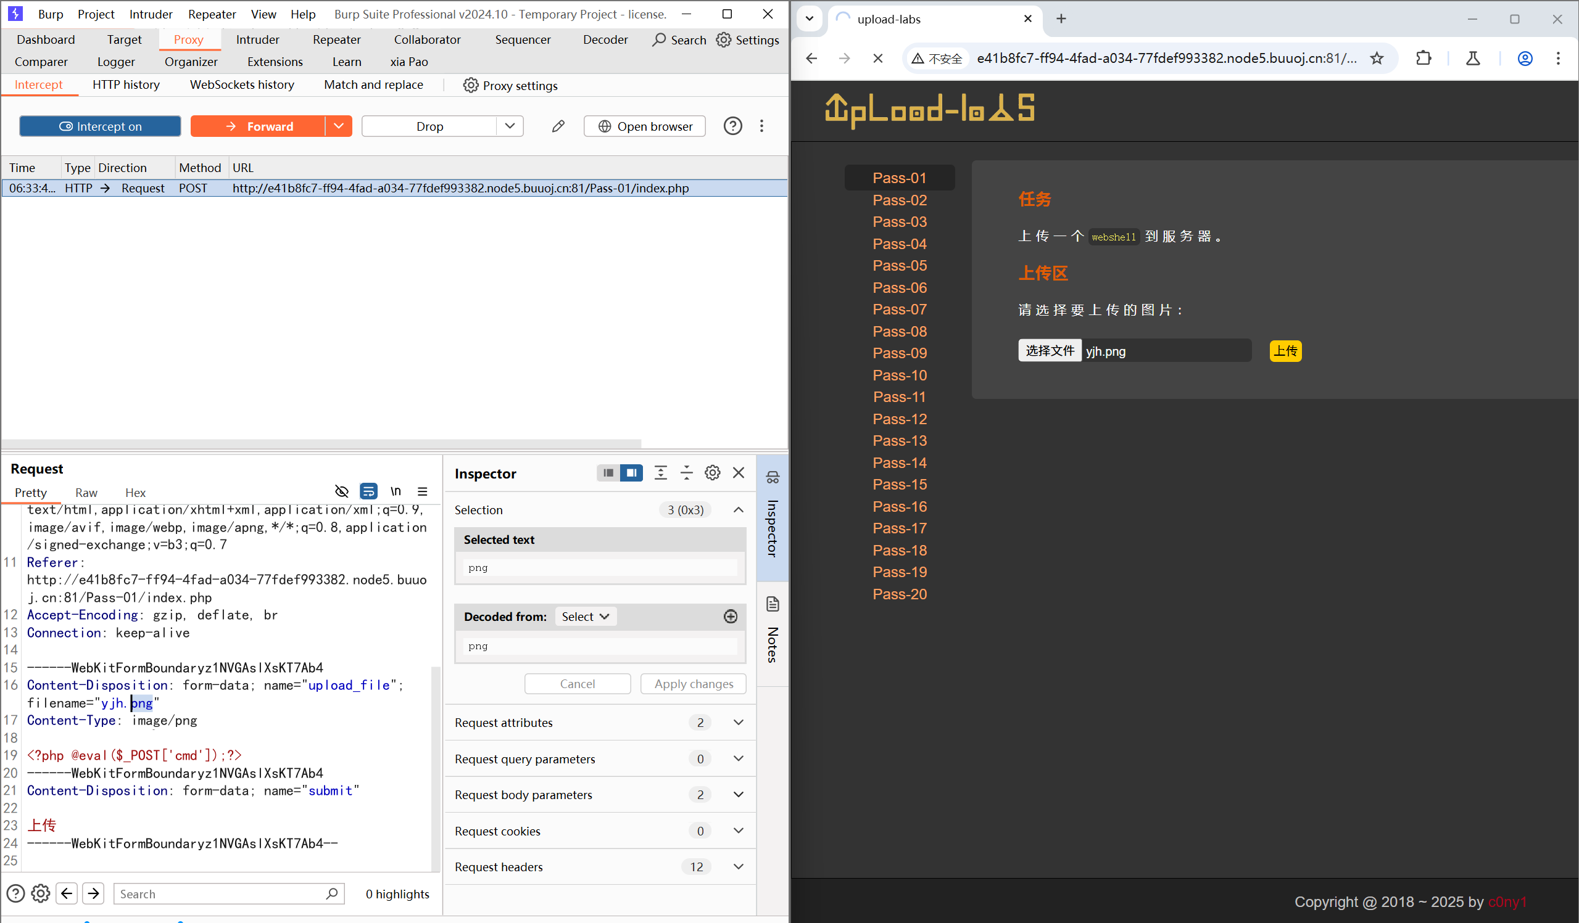
Task: Click the Search input field under Request
Action: 220,894
